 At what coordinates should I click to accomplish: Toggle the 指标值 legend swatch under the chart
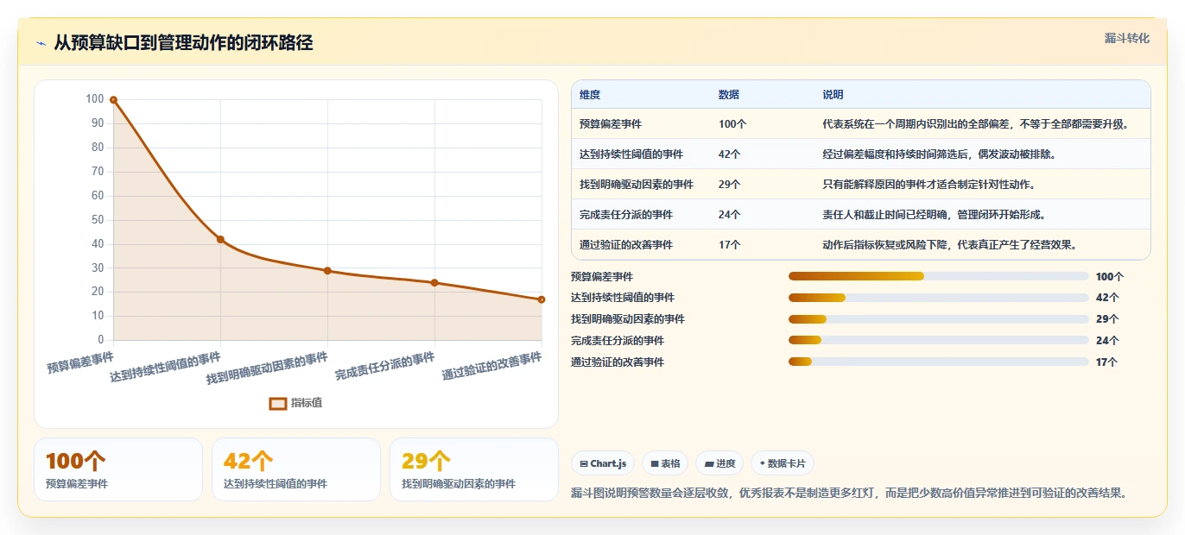coord(278,403)
